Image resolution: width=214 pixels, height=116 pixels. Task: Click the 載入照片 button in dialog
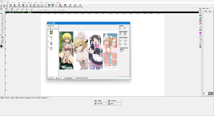pos(51,26)
